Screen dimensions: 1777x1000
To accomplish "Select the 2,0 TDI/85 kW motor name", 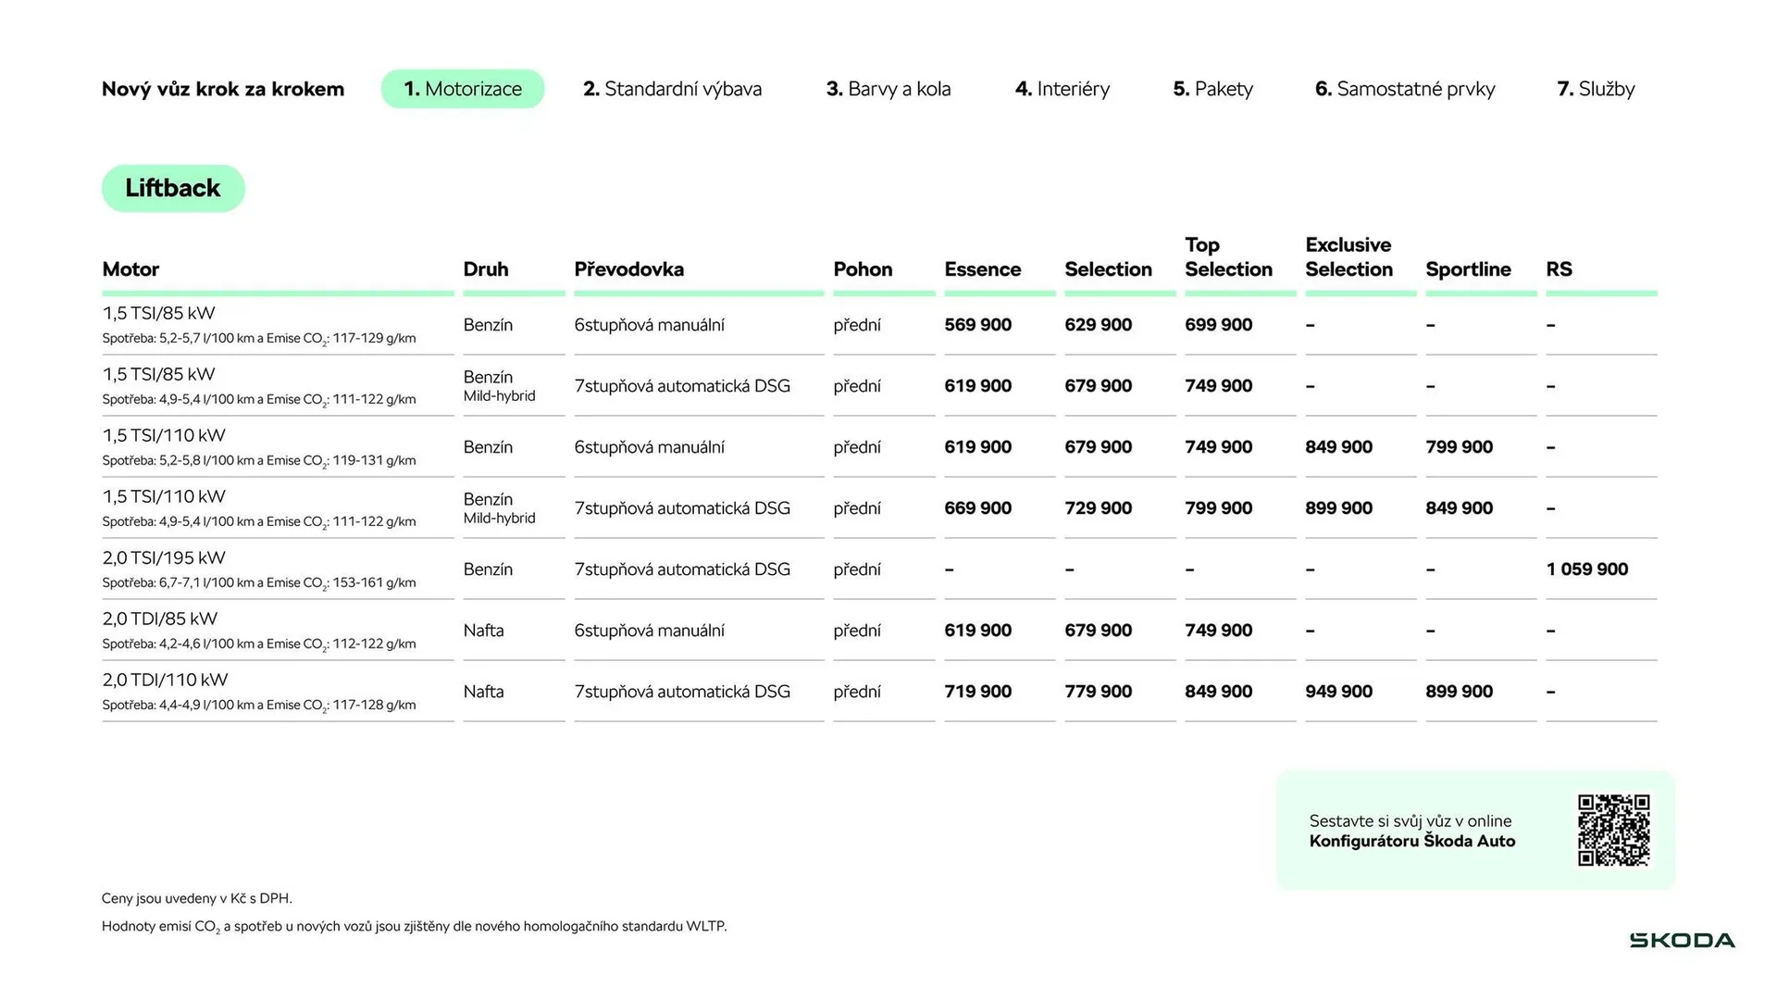I will tap(160, 619).
